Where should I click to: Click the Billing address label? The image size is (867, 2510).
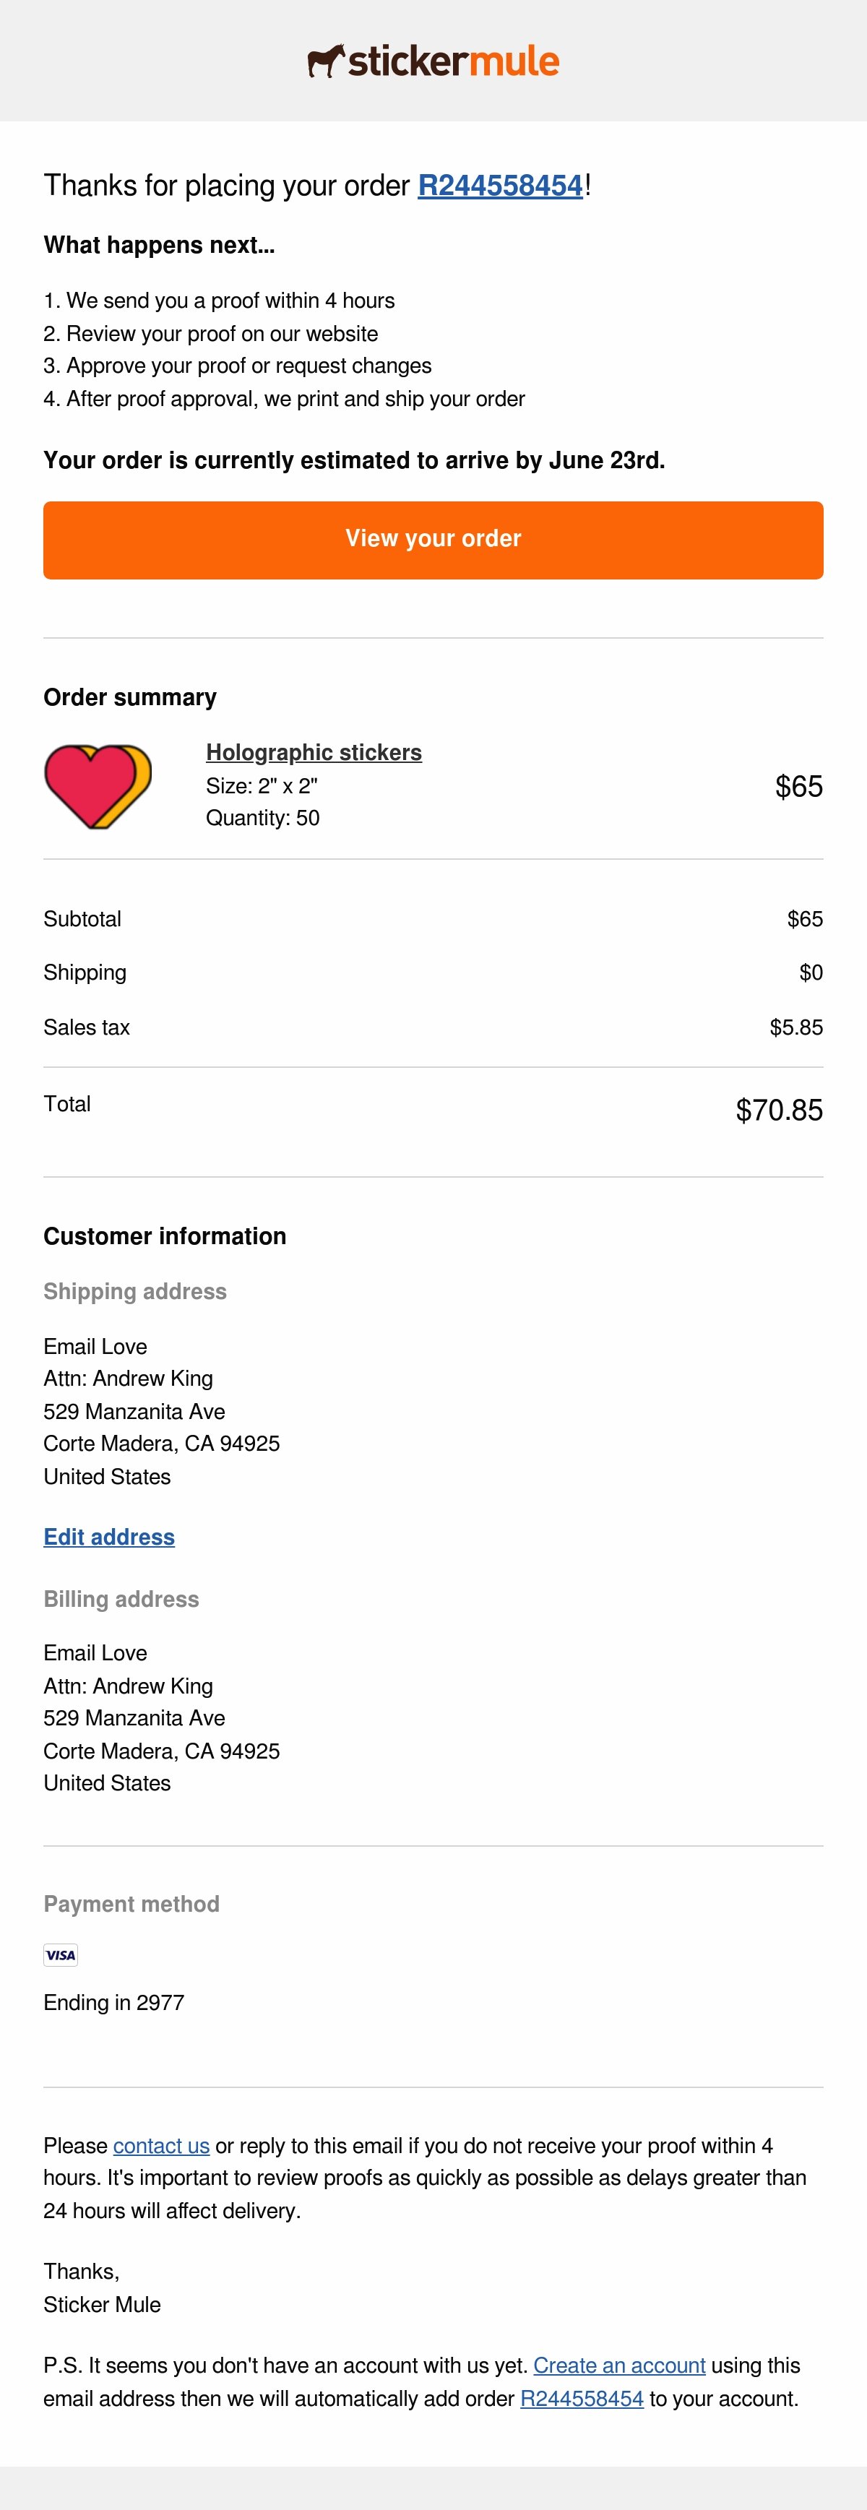(122, 1599)
